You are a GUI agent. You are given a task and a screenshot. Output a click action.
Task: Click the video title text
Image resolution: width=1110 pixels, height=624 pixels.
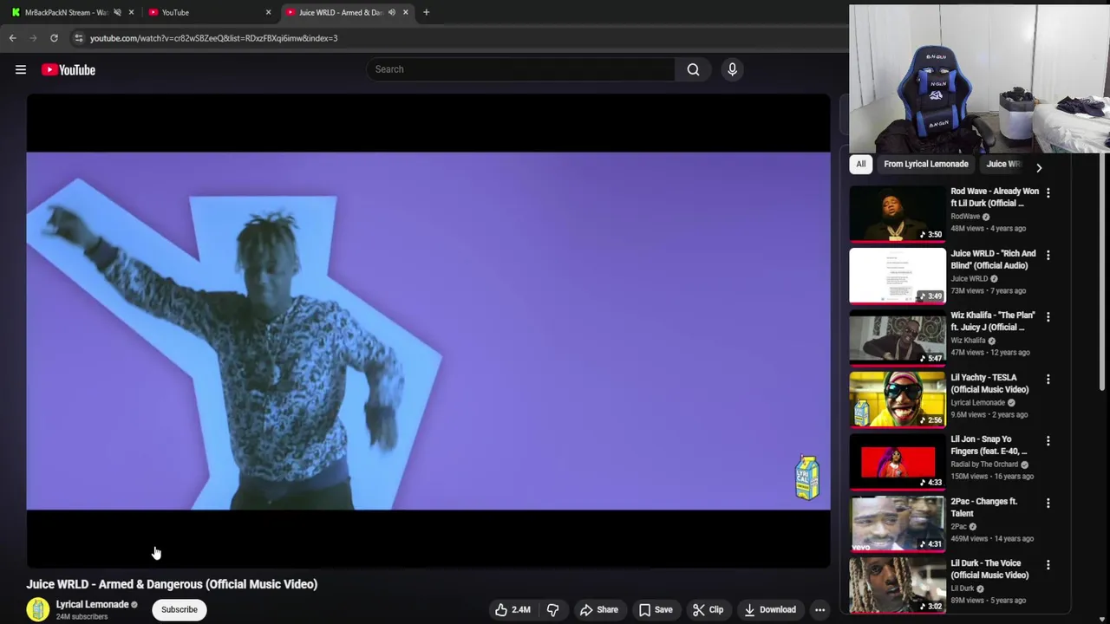172,584
